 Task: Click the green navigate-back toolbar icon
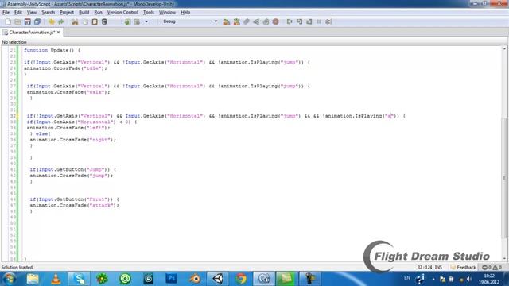pyautogui.click(x=127, y=21)
